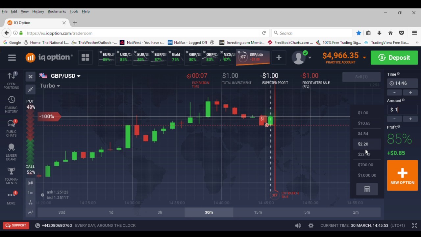The width and height of the screenshot is (421, 237).
Task: Open the TradingView bookmark
Action: tap(386, 42)
